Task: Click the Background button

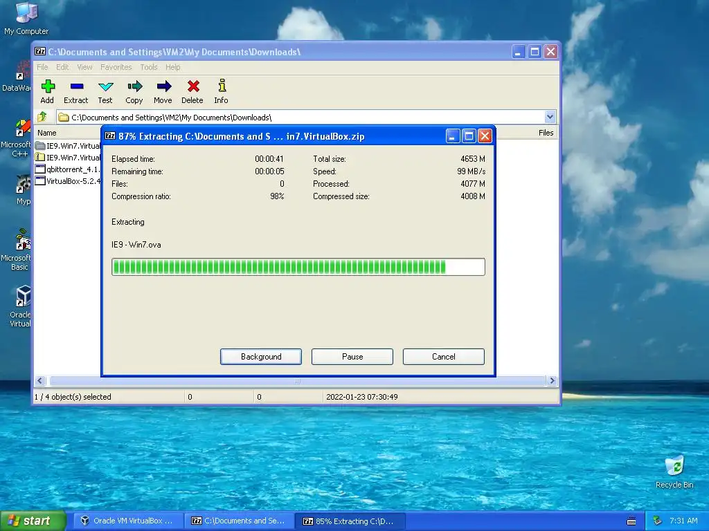Action: pos(261,357)
